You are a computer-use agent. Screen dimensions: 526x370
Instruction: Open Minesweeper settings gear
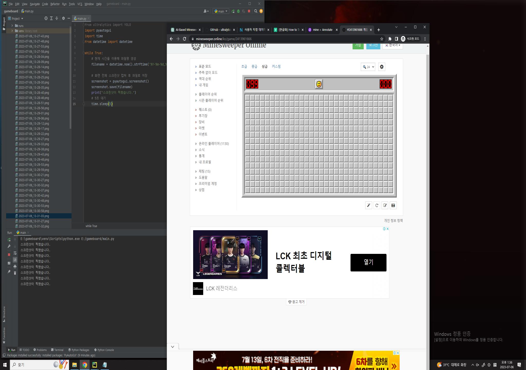click(x=382, y=67)
